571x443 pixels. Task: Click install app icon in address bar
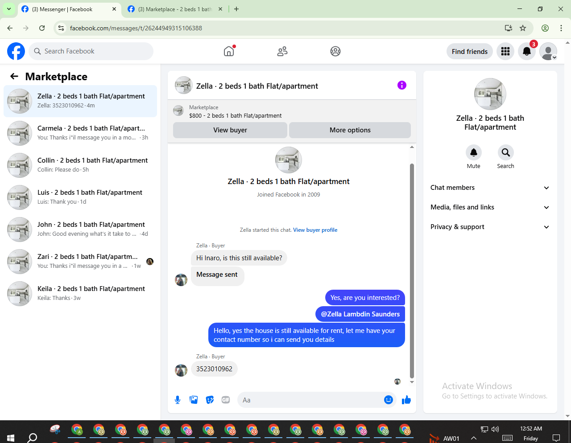point(508,28)
